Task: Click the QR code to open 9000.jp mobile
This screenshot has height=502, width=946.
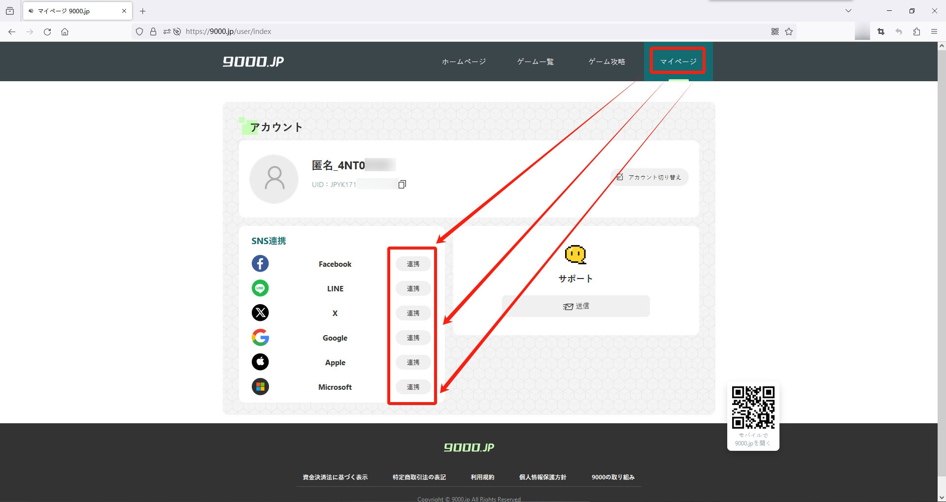Action: [x=753, y=407]
